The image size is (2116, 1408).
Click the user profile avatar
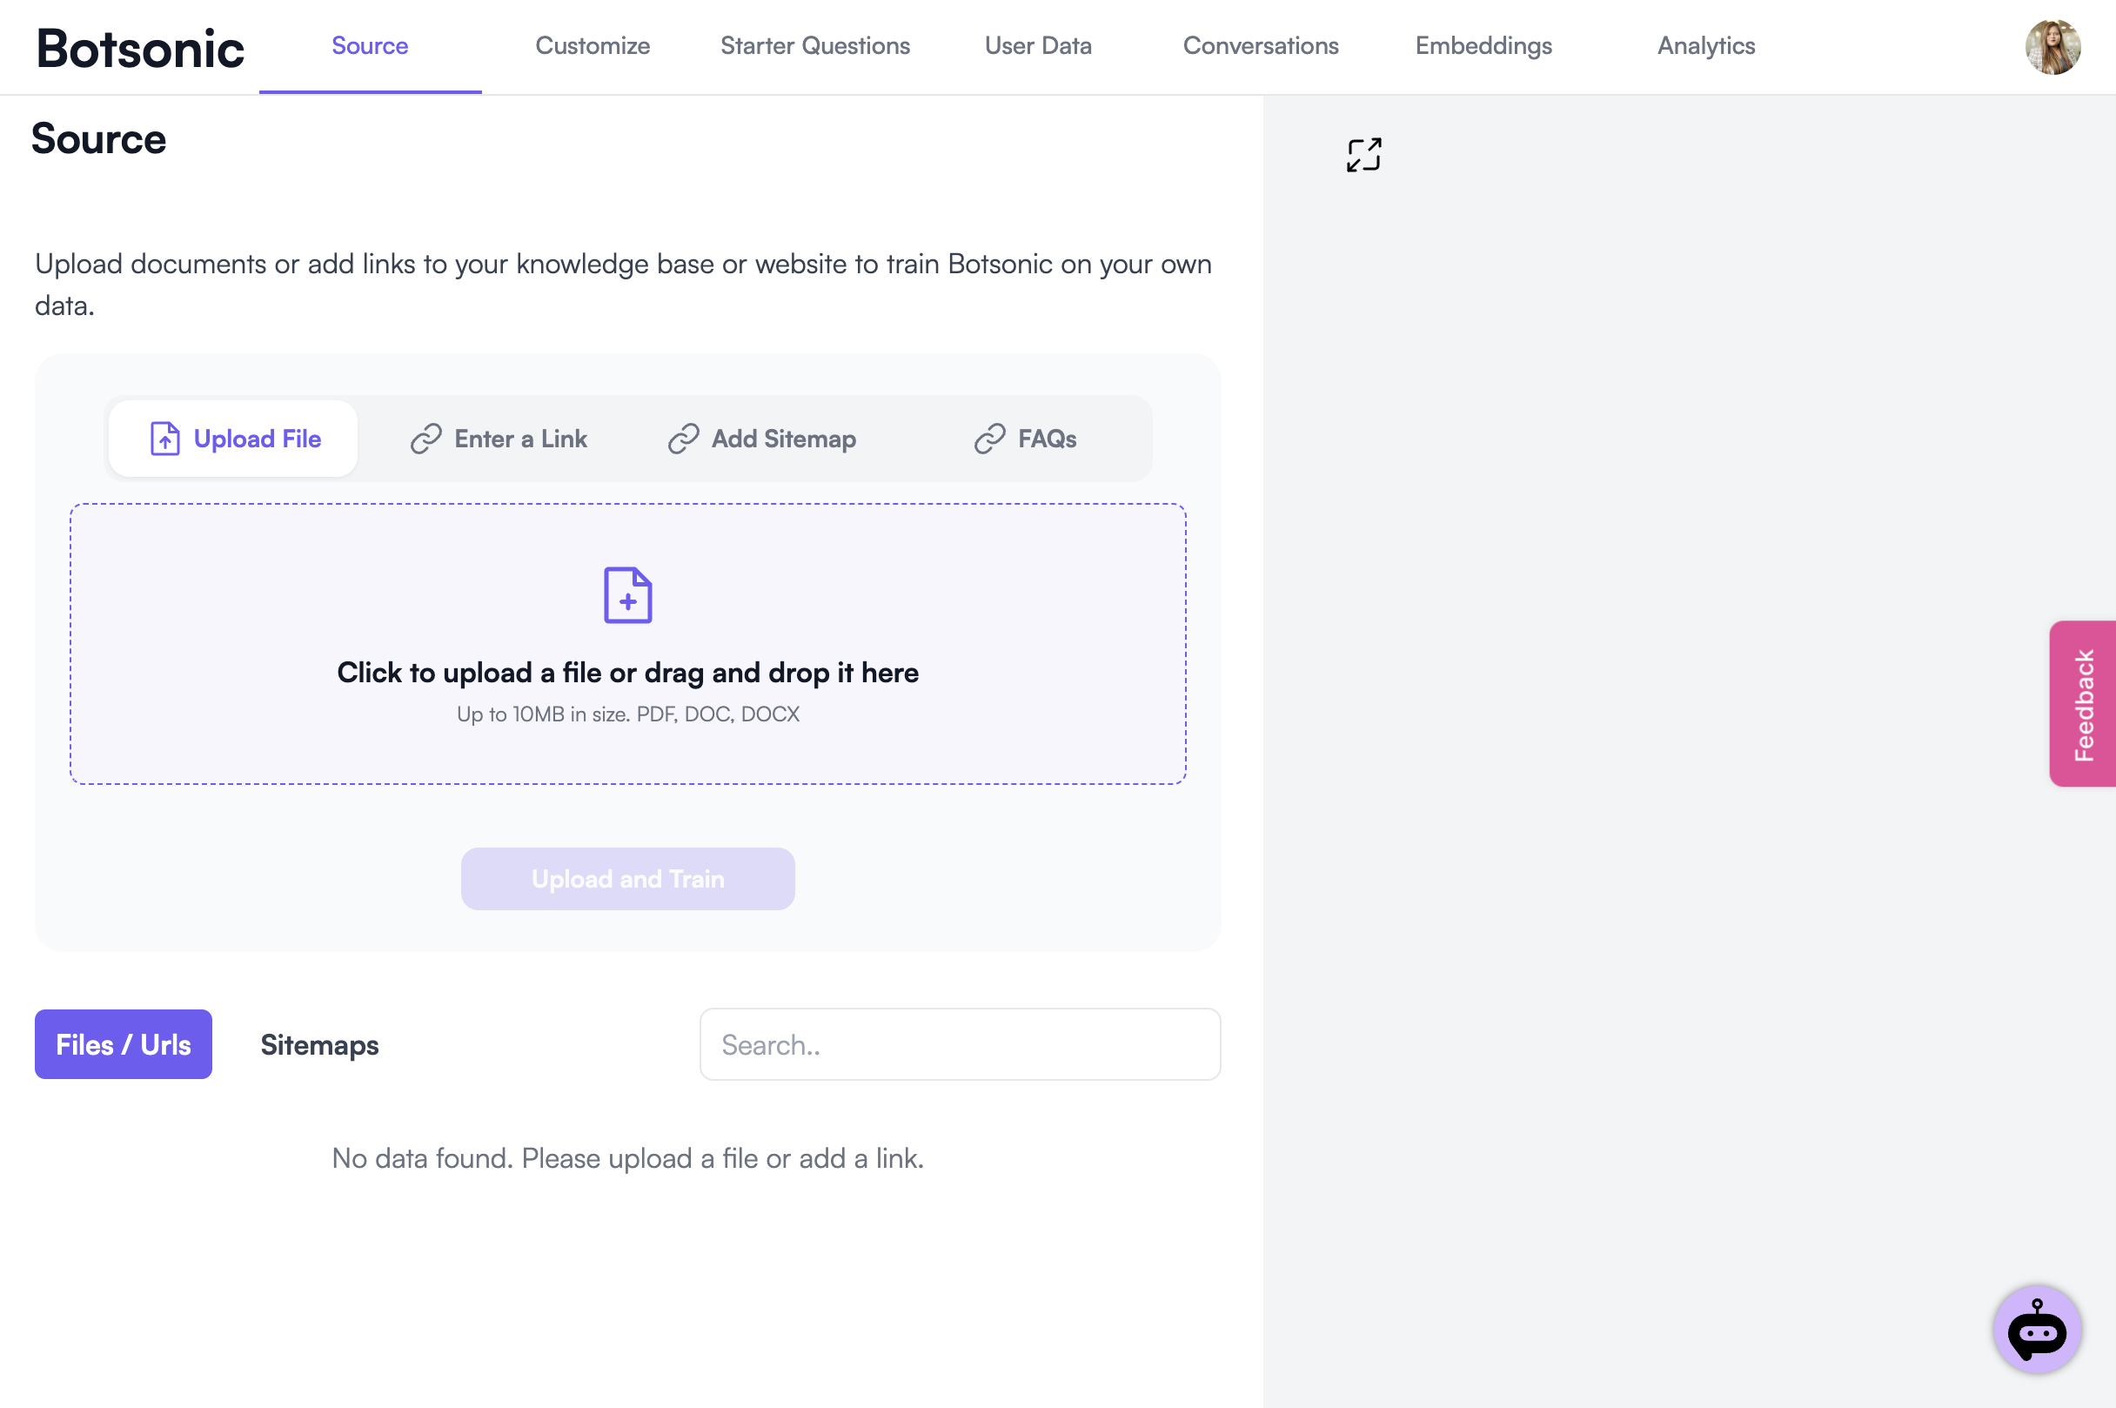(x=2053, y=45)
